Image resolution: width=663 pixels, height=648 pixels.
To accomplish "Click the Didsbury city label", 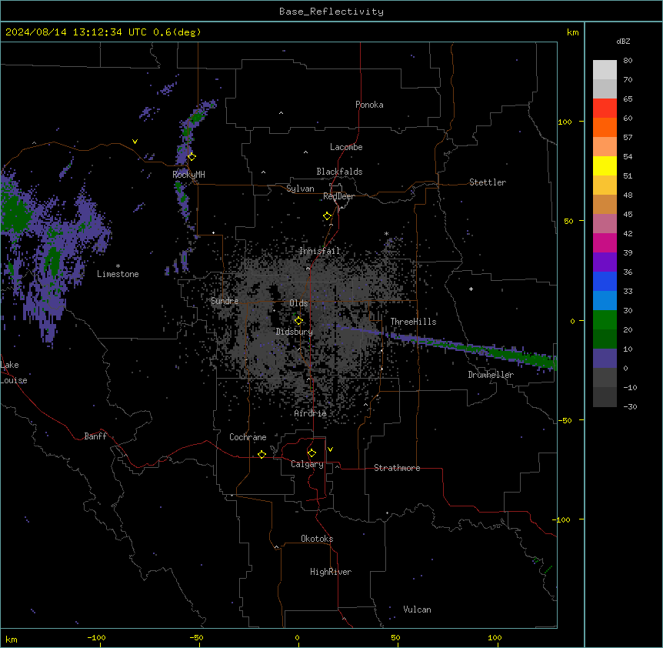I will [x=295, y=332].
